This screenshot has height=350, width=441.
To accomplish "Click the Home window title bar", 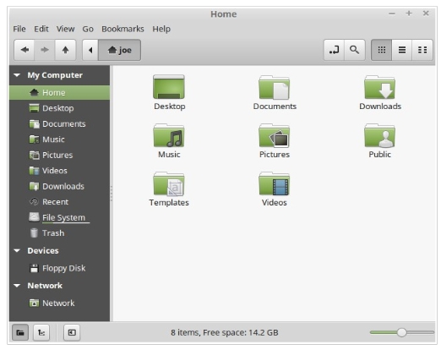I will [x=224, y=14].
